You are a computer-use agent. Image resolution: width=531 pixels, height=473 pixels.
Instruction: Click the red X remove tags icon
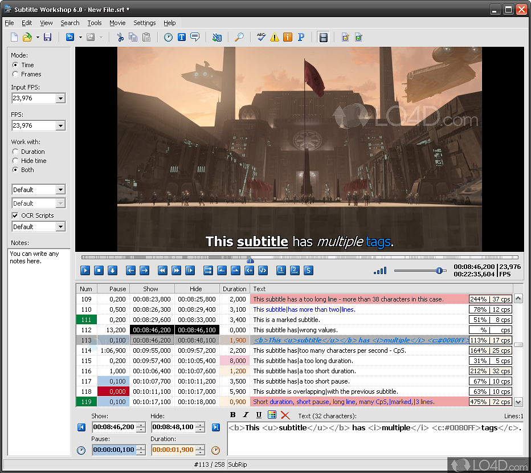(285, 415)
